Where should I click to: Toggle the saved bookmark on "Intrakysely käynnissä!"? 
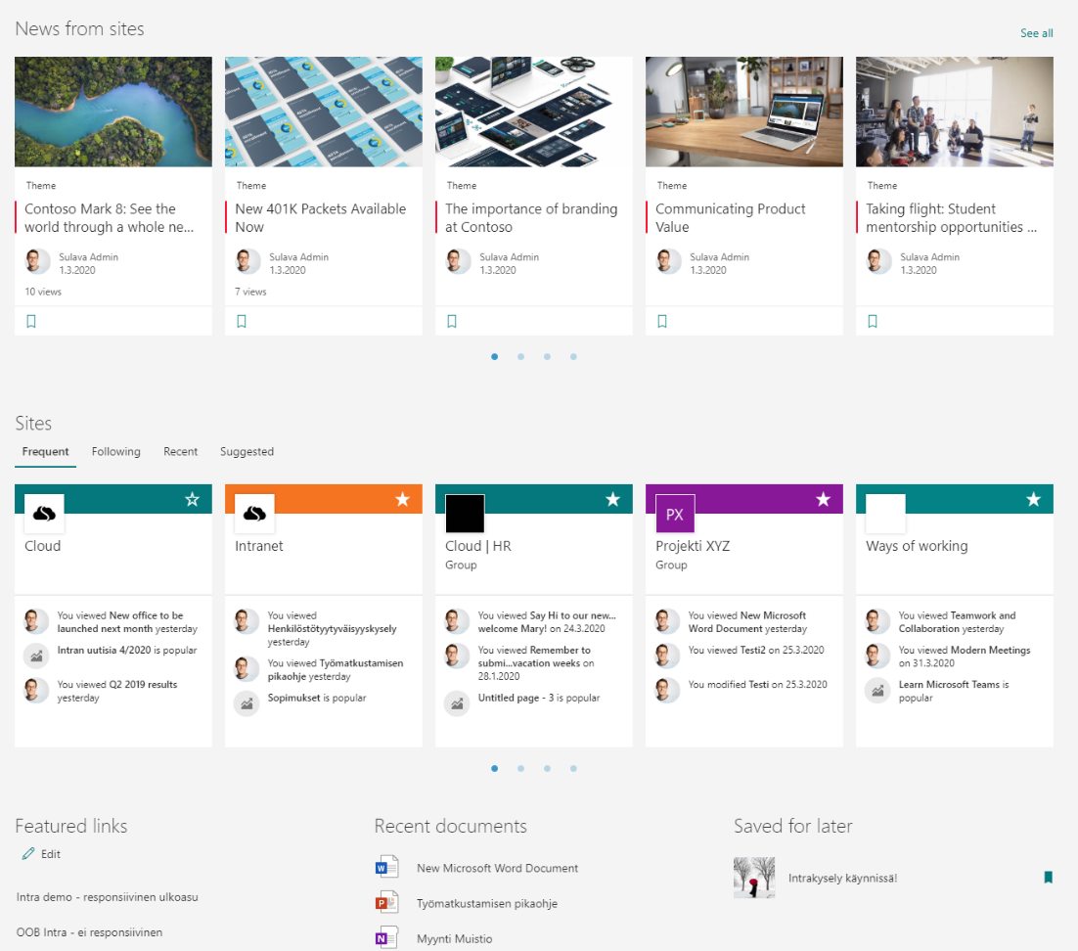(x=1048, y=878)
